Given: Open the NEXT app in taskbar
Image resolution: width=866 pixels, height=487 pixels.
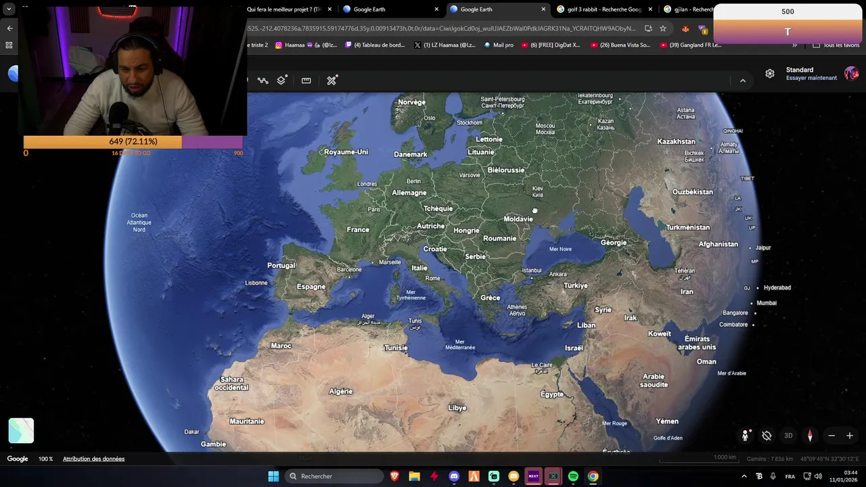Looking at the screenshot, I should pos(533,476).
